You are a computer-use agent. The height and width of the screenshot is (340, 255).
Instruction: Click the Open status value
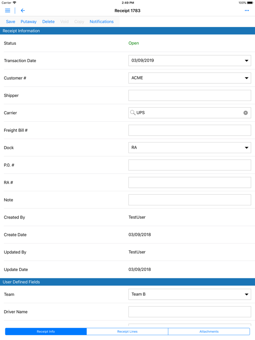point(134,43)
